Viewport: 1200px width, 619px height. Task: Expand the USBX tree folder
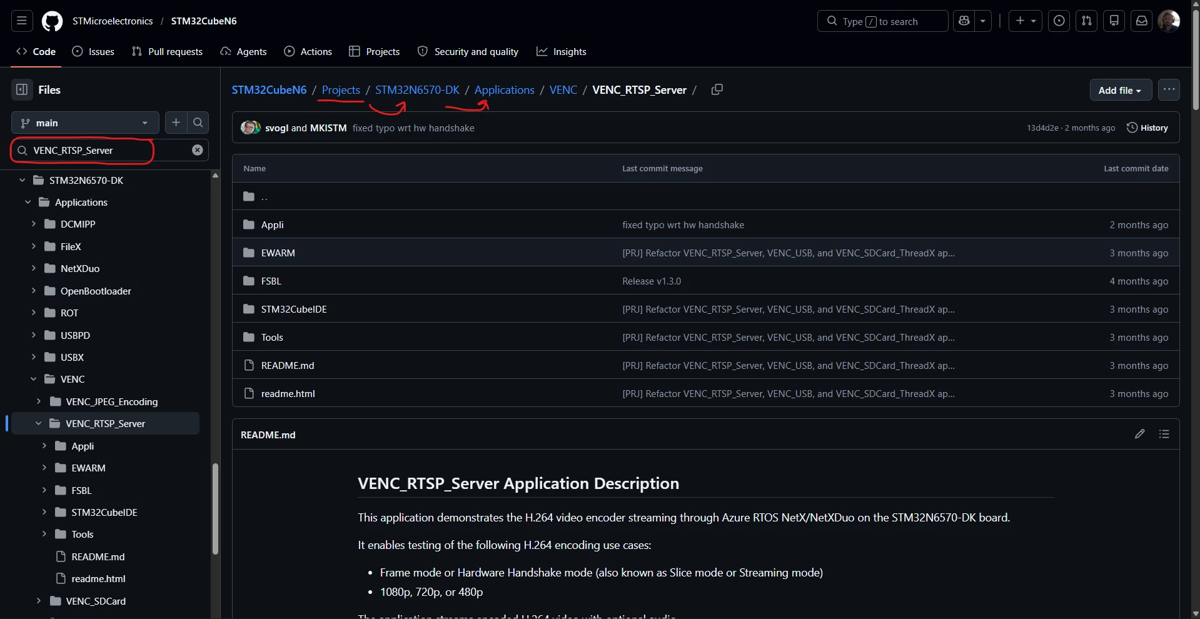pyautogui.click(x=34, y=357)
